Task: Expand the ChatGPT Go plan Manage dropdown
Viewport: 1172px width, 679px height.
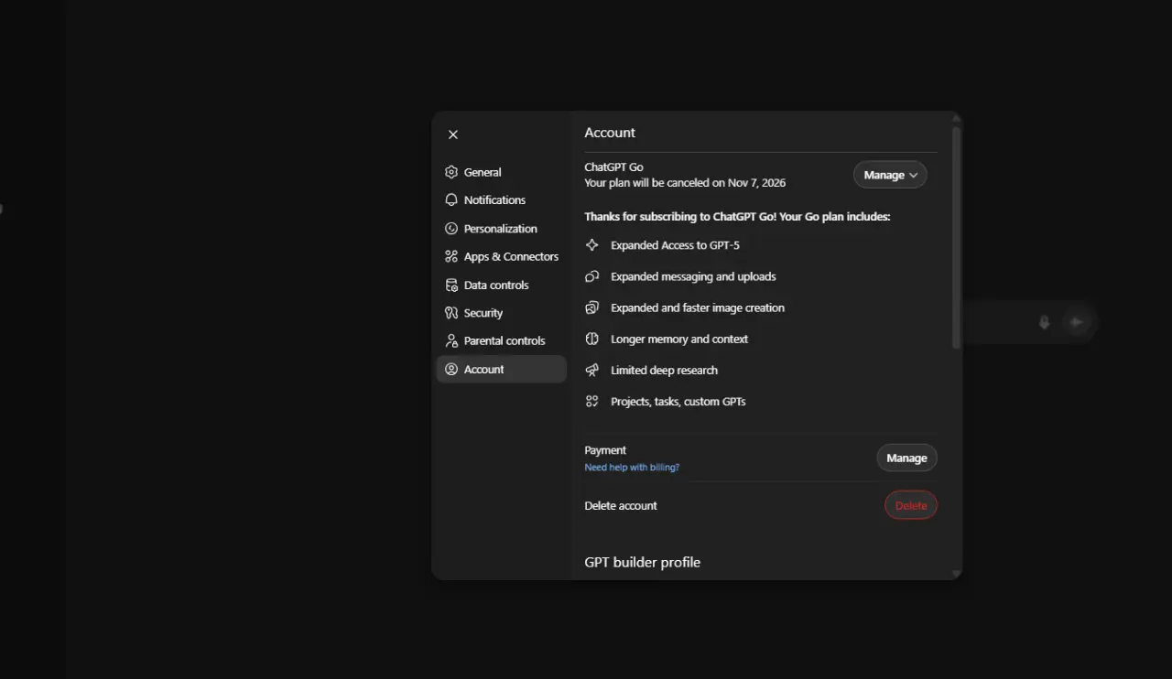Action: pyautogui.click(x=890, y=175)
